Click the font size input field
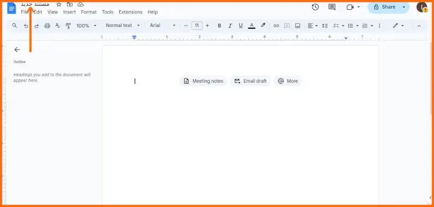The width and height of the screenshot is (434, 207). click(197, 26)
